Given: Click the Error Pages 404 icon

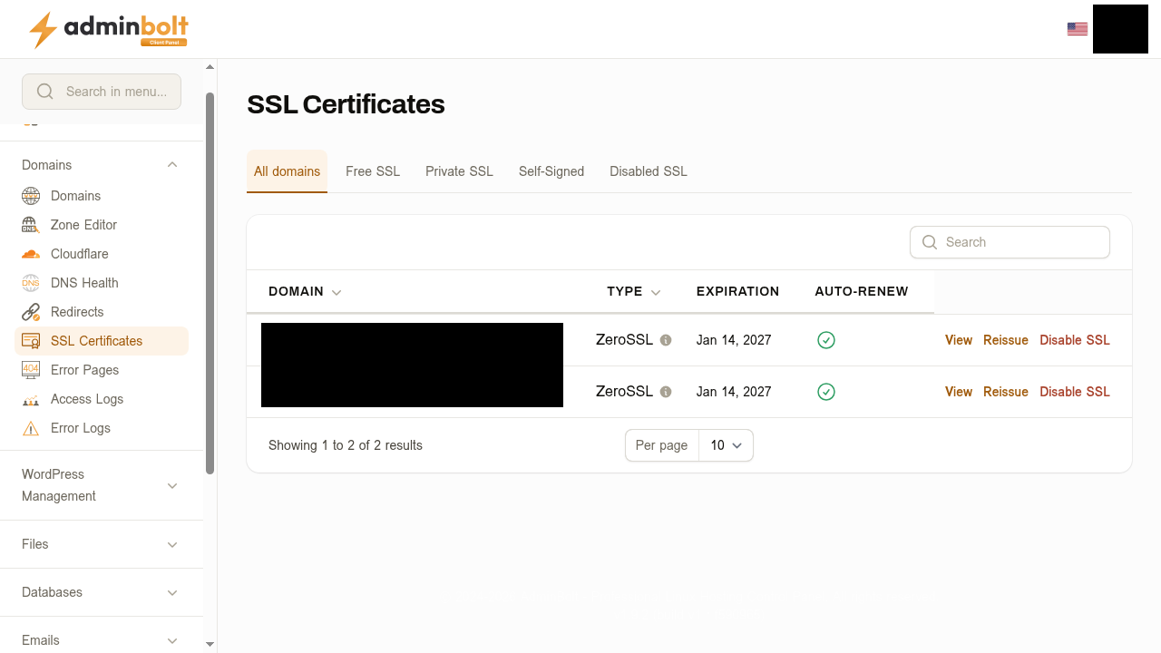Looking at the screenshot, I should pos(31,370).
